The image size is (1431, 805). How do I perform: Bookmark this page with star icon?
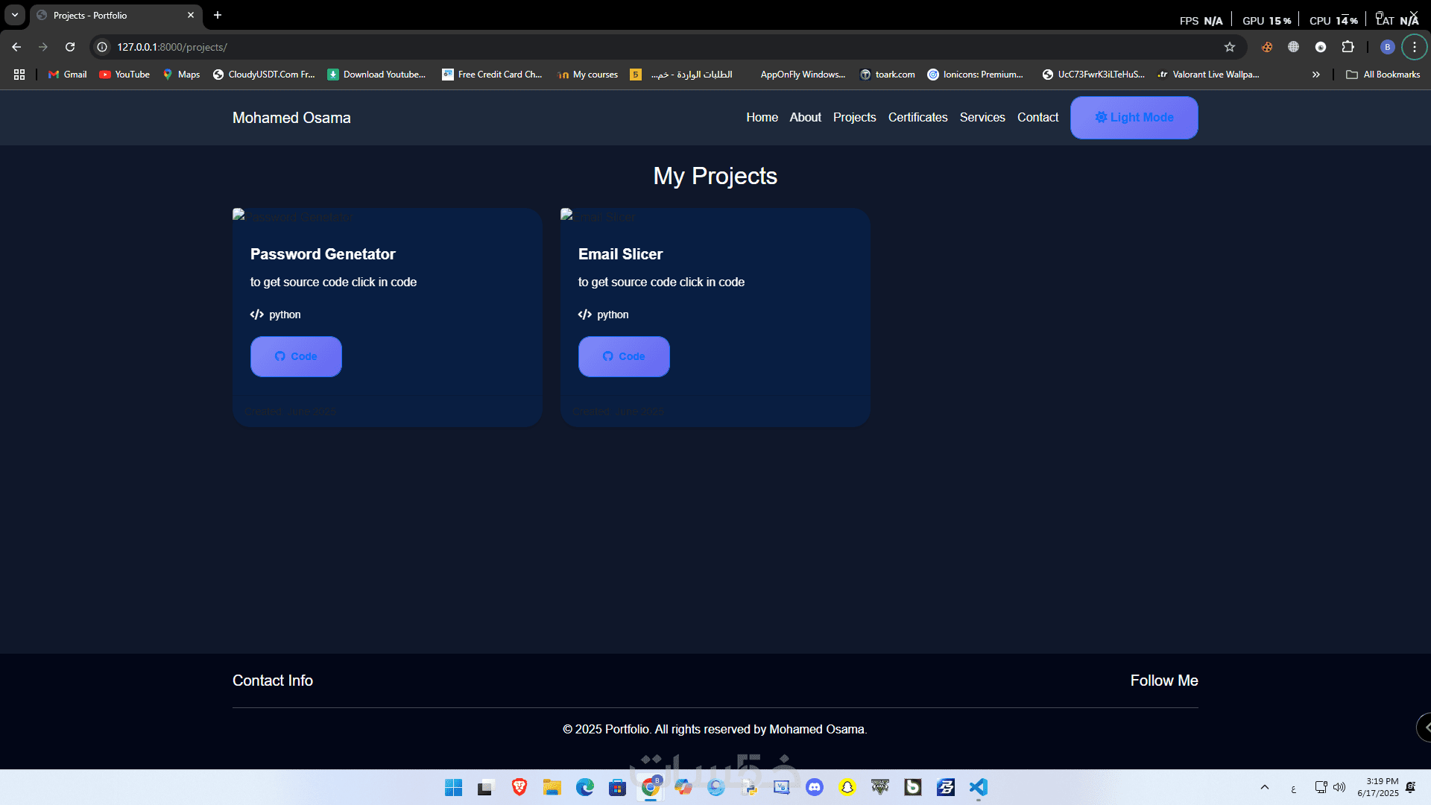pyautogui.click(x=1230, y=47)
